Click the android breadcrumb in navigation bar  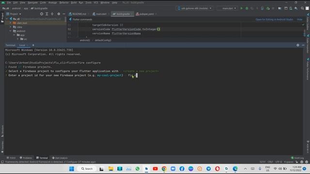click(16, 8)
